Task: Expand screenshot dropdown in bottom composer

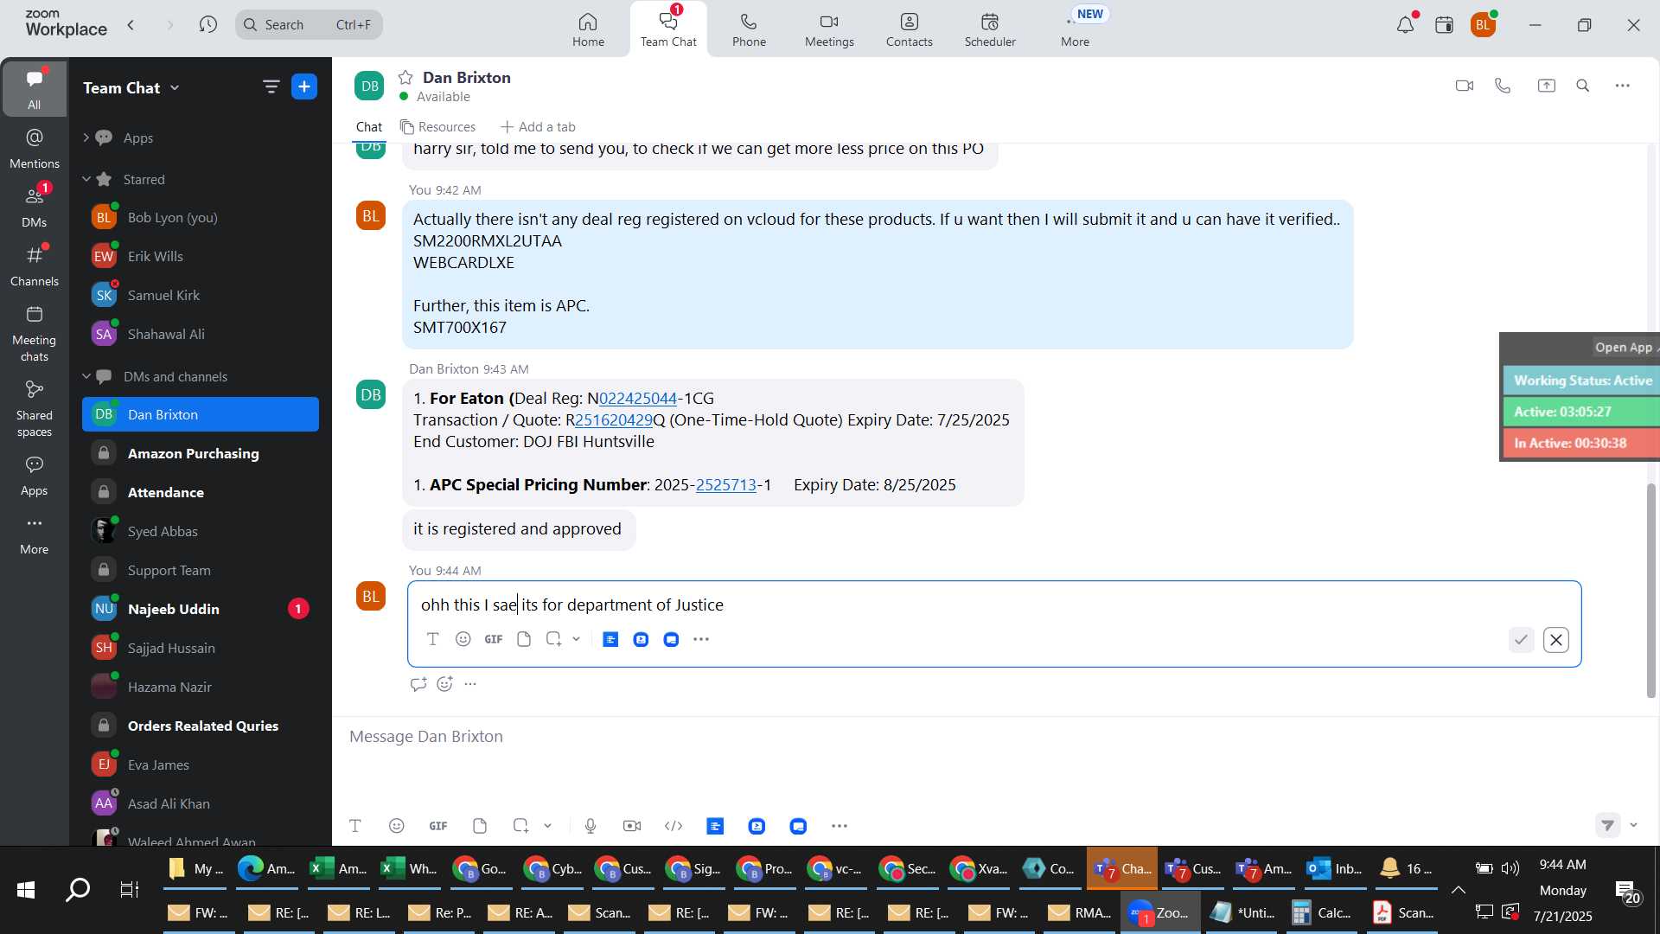Action: pos(548,826)
